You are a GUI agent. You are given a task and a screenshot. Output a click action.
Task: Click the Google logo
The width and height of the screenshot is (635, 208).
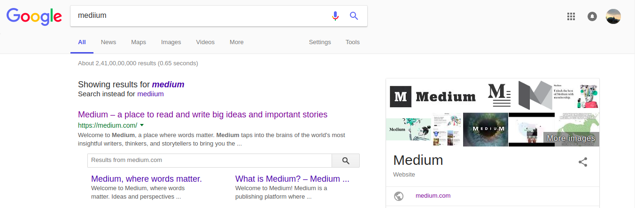pos(34,16)
